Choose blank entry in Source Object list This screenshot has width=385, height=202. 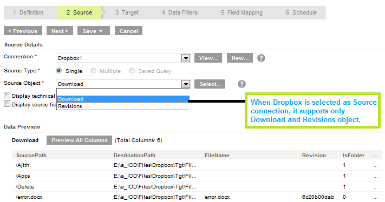pyautogui.click(x=123, y=92)
